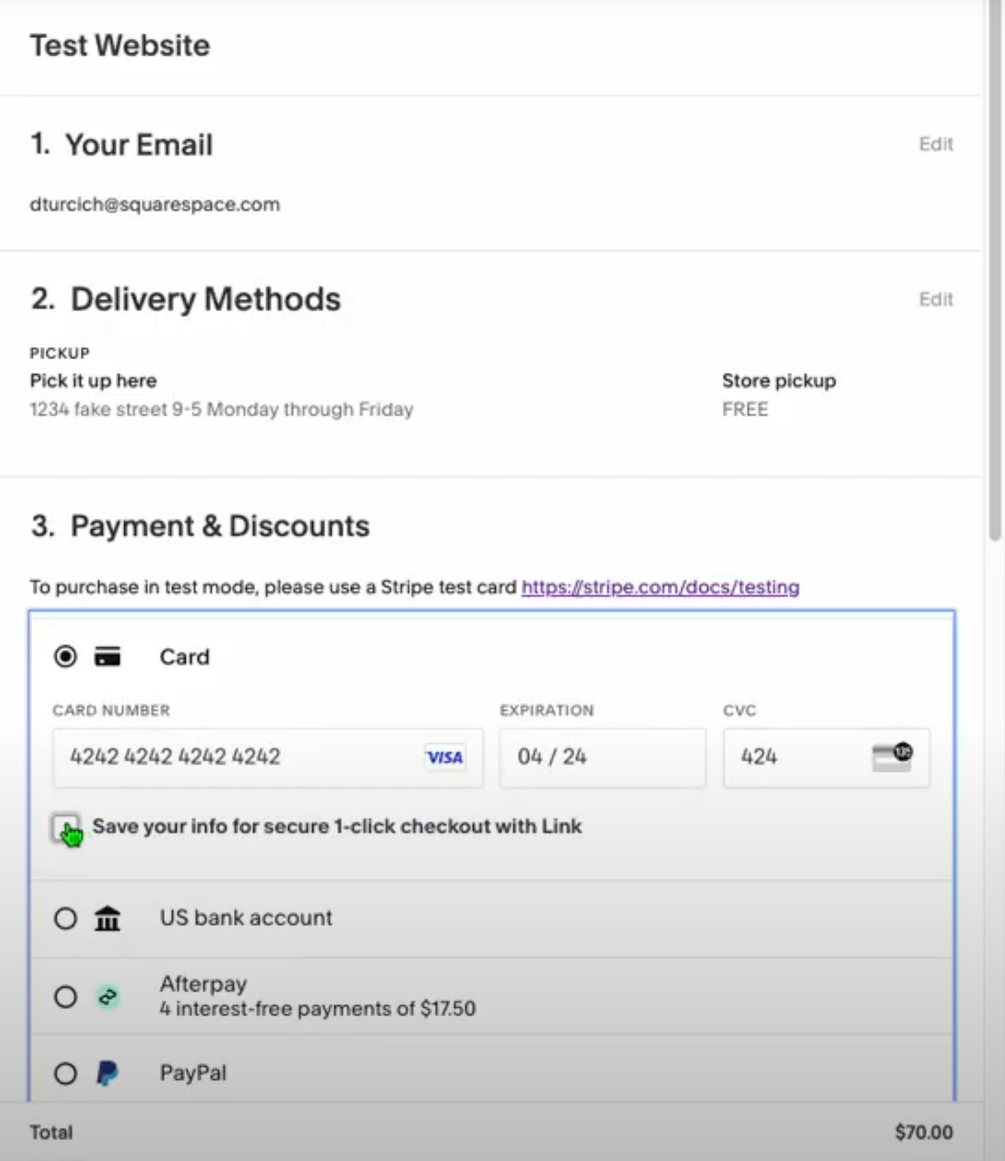Click the 'US bank account' label
This screenshot has height=1161, width=1005.
point(246,918)
